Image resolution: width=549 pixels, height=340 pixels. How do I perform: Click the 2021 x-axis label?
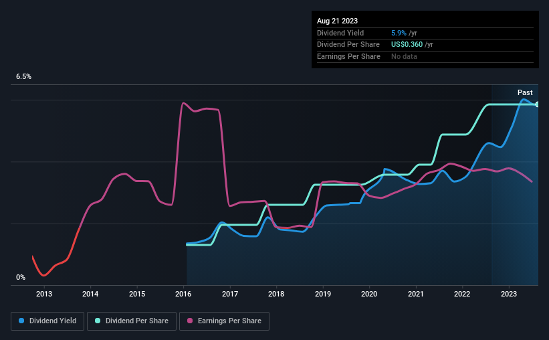416,294
